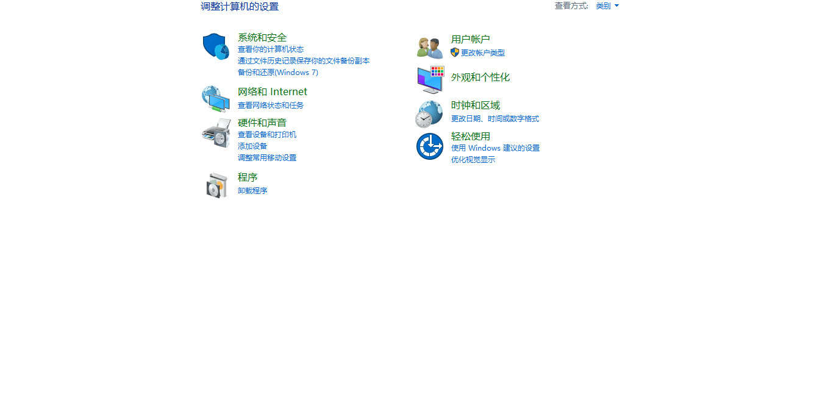Open the 硬件和声音 category heading
Viewport: 828px width, 394px height.
[262, 123]
